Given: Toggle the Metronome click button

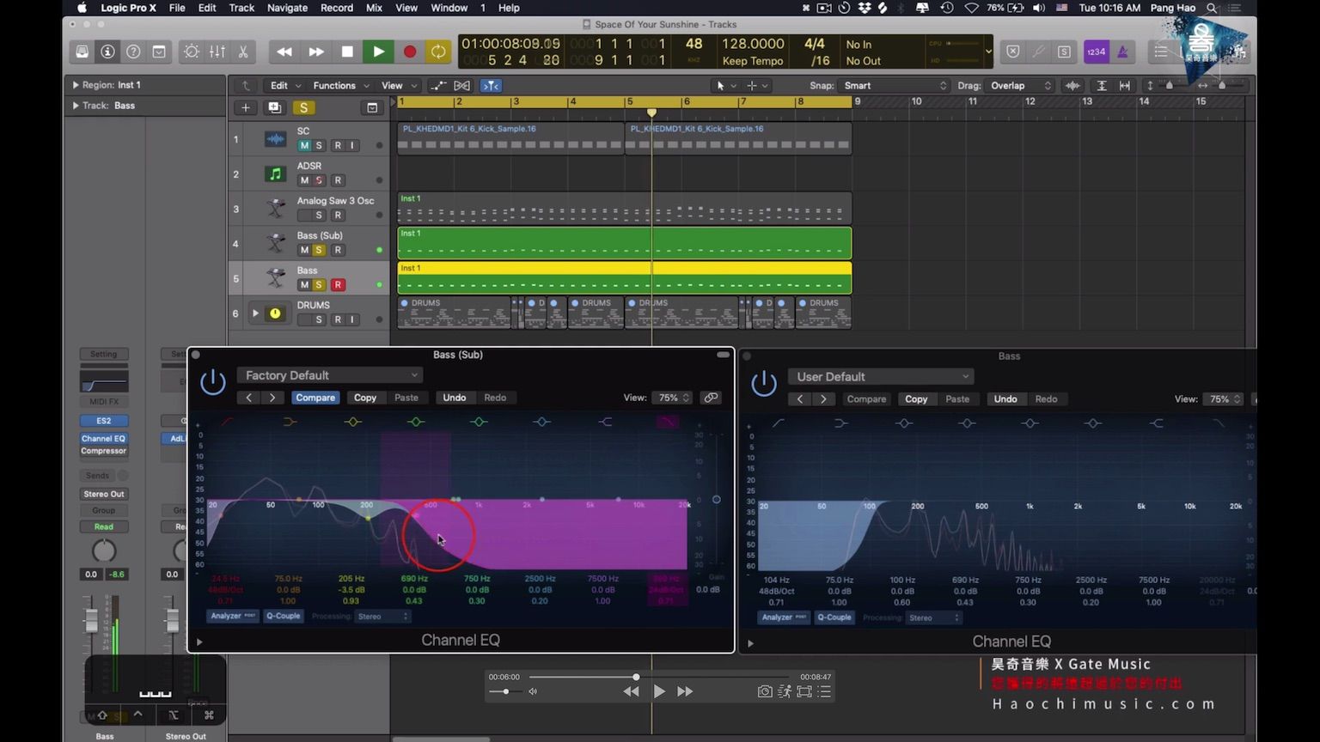Looking at the screenshot, I should (x=1122, y=52).
